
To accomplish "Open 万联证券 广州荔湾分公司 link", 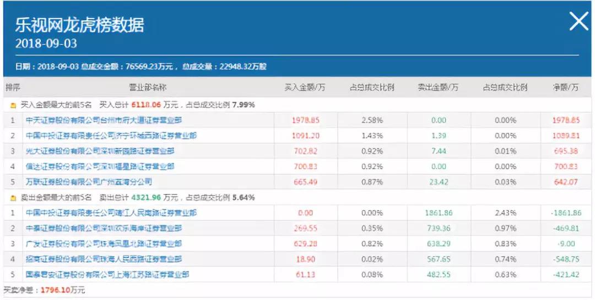I will click(x=89, y=181).
